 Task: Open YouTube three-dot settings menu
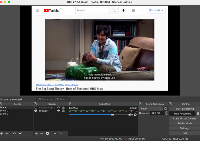[142, 10]
